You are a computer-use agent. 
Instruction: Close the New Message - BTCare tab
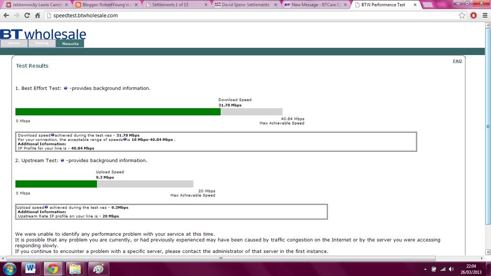pos(346,5)
